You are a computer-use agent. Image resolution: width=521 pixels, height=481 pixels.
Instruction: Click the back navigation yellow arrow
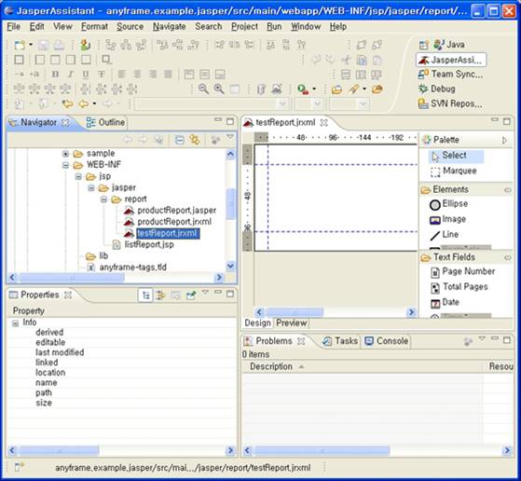(x=83, y=103)
